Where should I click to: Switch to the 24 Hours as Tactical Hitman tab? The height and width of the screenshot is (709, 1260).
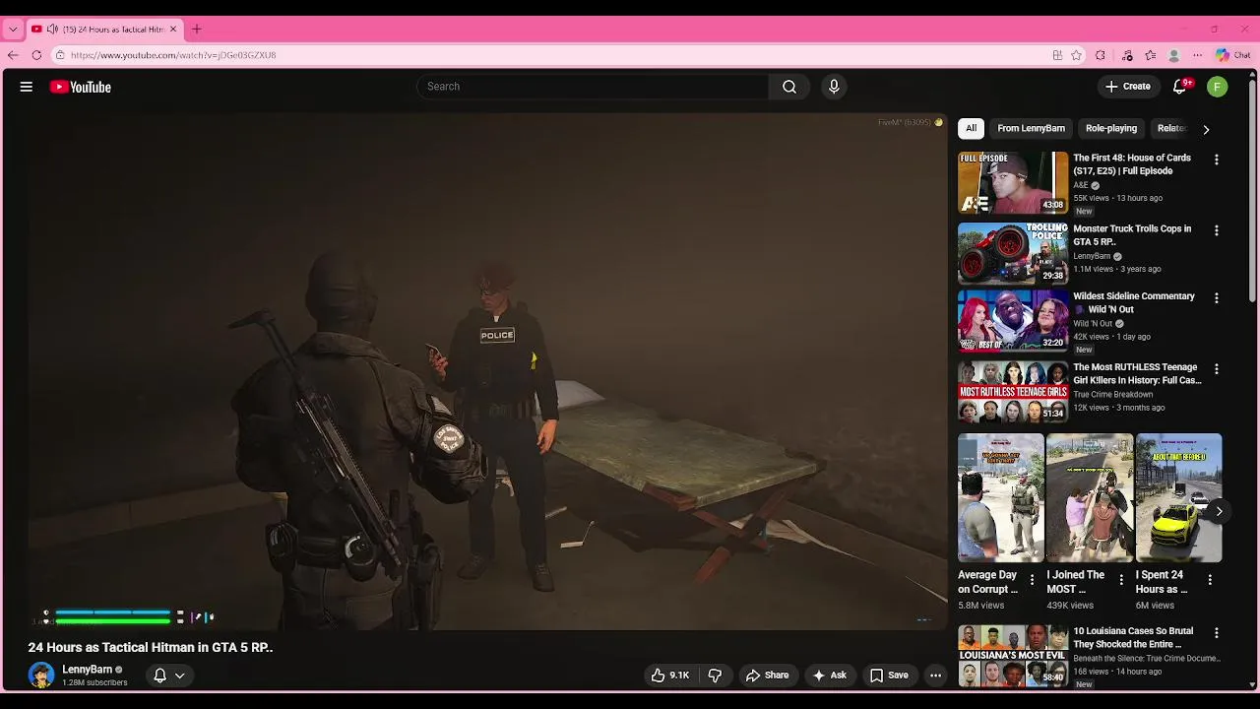106,30
